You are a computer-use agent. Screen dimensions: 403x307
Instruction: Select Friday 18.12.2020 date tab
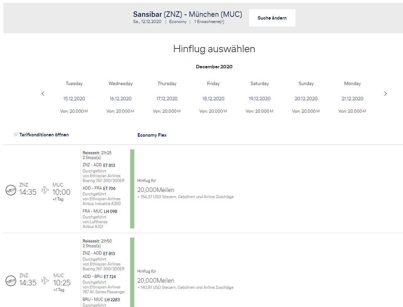(x=213, y=98)
